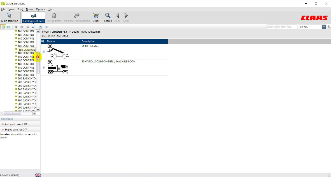Select the '06 LIFT DEVICE' description
This screenshot has height=177, width=331.
pyautogui.click(x=90, y=46)
